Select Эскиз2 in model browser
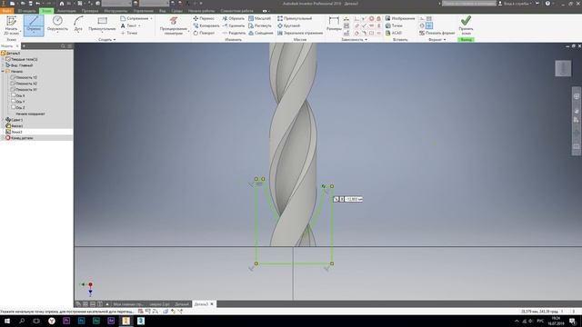 point(16,132)
